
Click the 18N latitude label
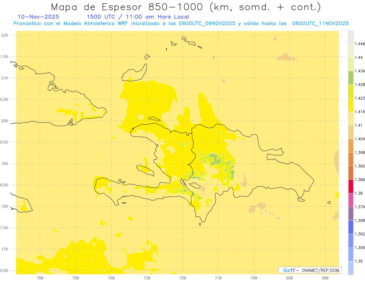point(5,207)
